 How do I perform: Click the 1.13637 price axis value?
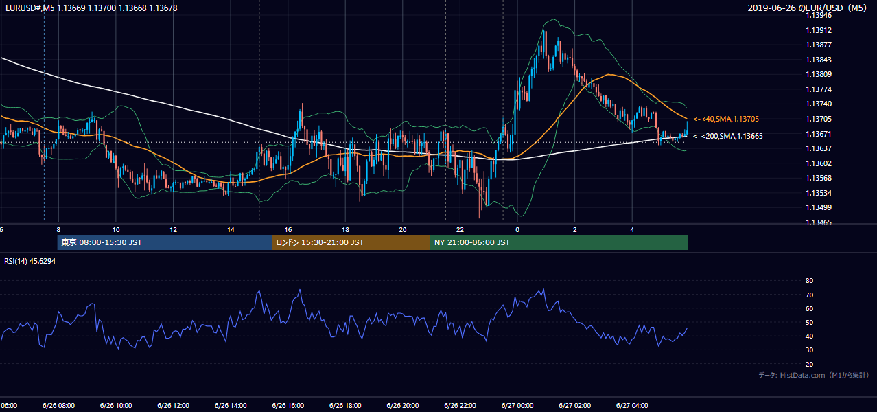pyautogui.click(x=818, y=148)
